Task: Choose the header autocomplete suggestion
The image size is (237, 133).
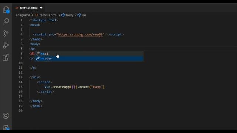Action: click(89, 58)
